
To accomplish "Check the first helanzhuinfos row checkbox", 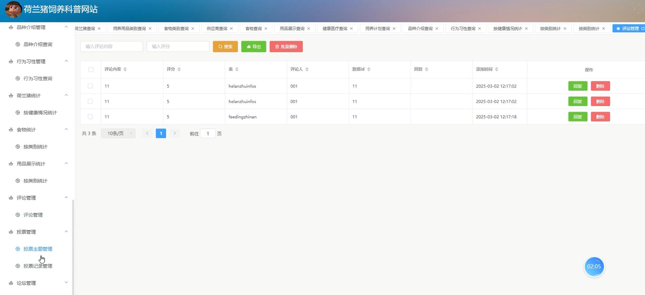I will click(90, 86).
